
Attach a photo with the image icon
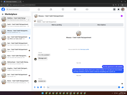tap(38, 87)
